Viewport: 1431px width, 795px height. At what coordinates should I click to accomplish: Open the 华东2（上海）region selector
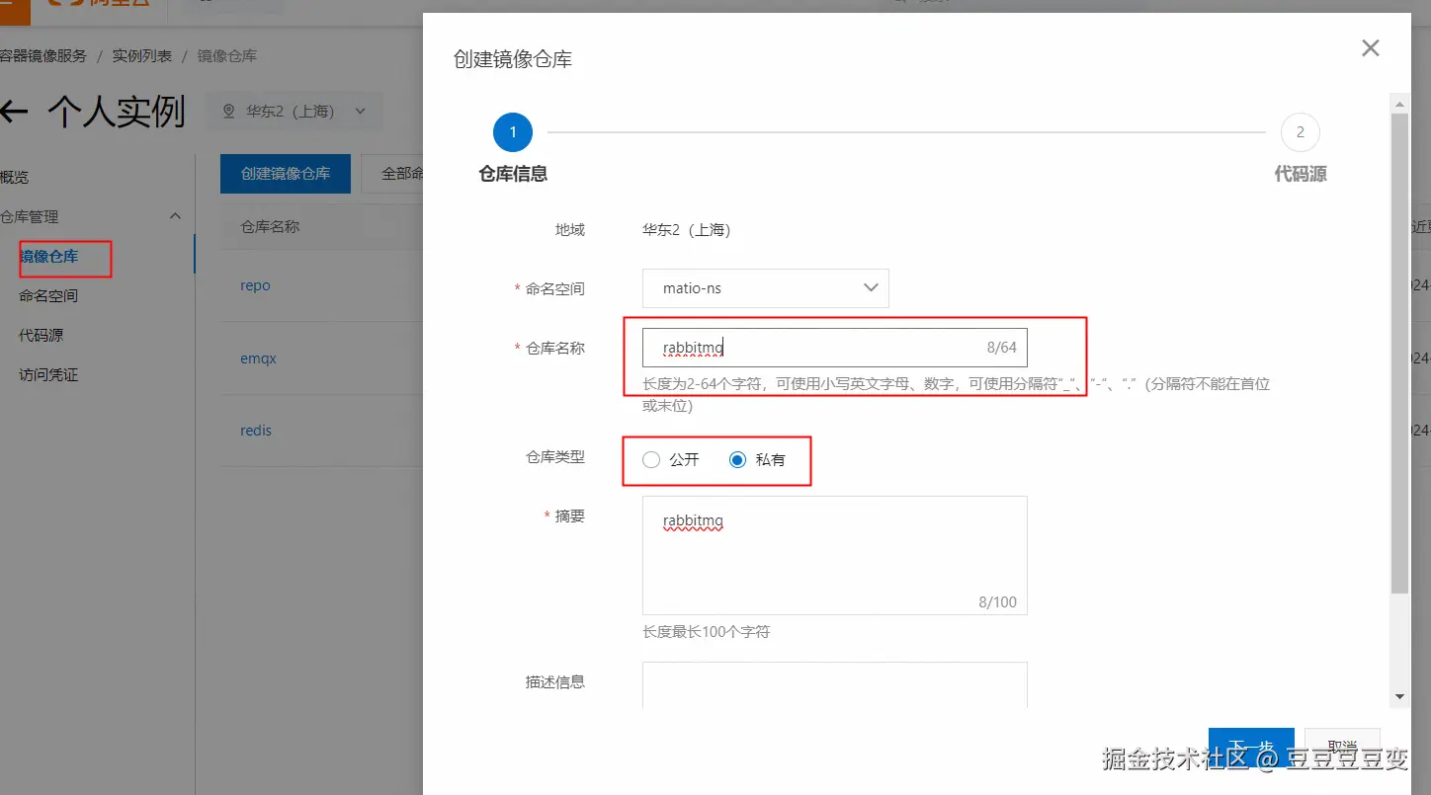294,112
